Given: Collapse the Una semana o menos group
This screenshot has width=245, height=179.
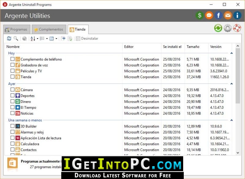Looking at the screenshot, I should 232,120.
